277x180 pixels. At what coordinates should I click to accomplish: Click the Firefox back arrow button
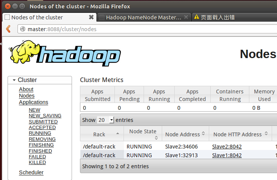coord(8,29)
